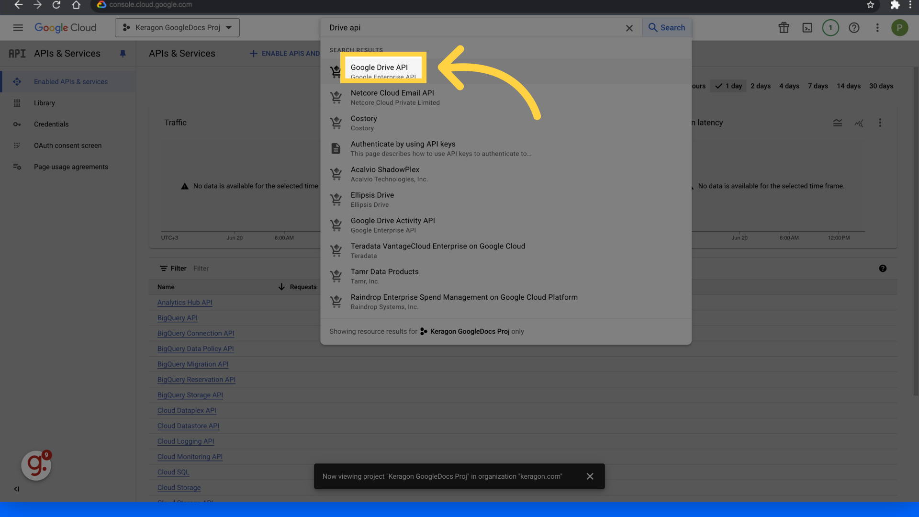Open Cloud Datastore API link
919x517 pixels.
[189, 426]
